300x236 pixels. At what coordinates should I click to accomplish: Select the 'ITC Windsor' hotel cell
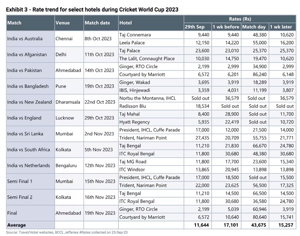pos(151,169)
